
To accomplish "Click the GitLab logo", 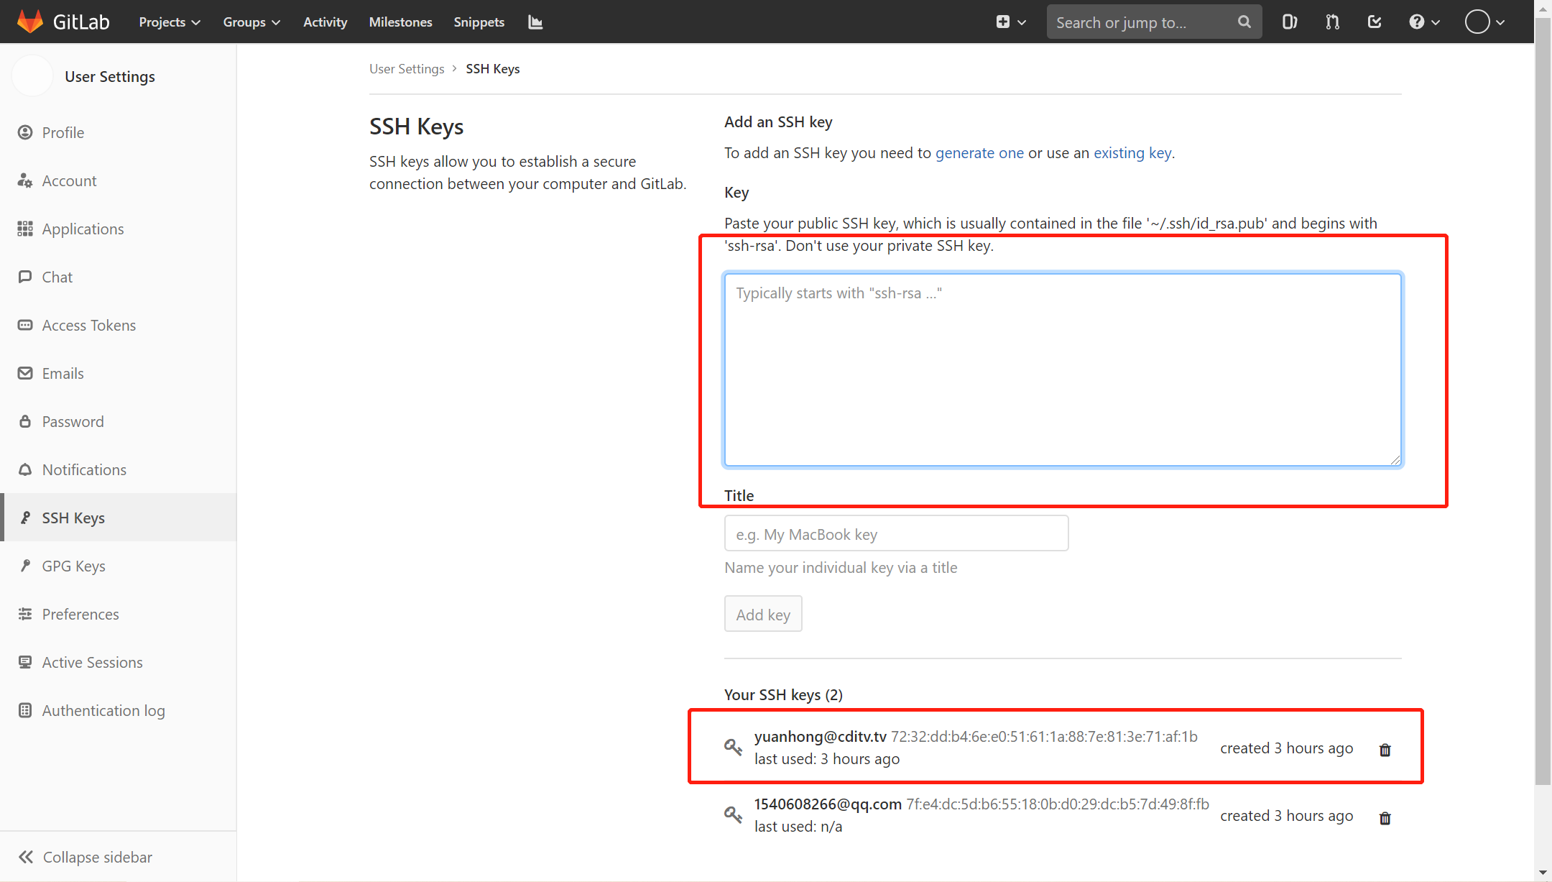I will 63,22.
